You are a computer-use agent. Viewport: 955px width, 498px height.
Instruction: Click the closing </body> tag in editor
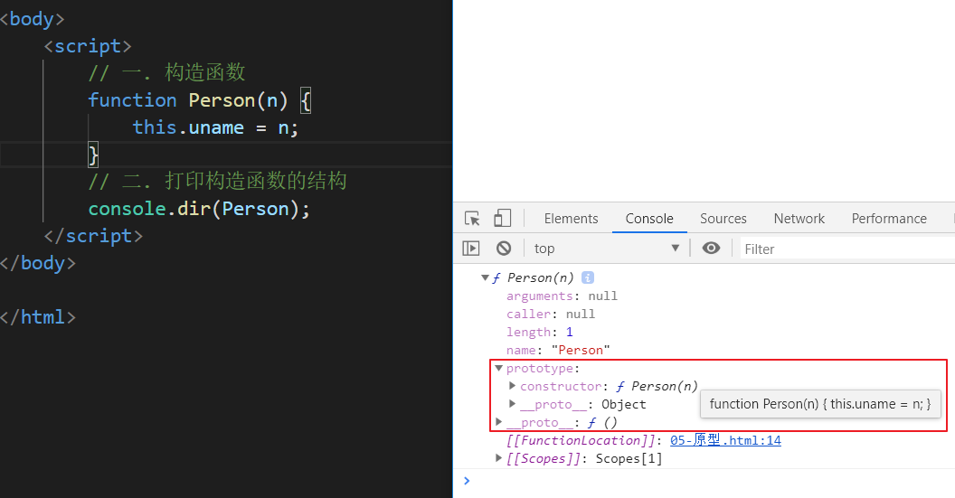[x=38, y=263]
